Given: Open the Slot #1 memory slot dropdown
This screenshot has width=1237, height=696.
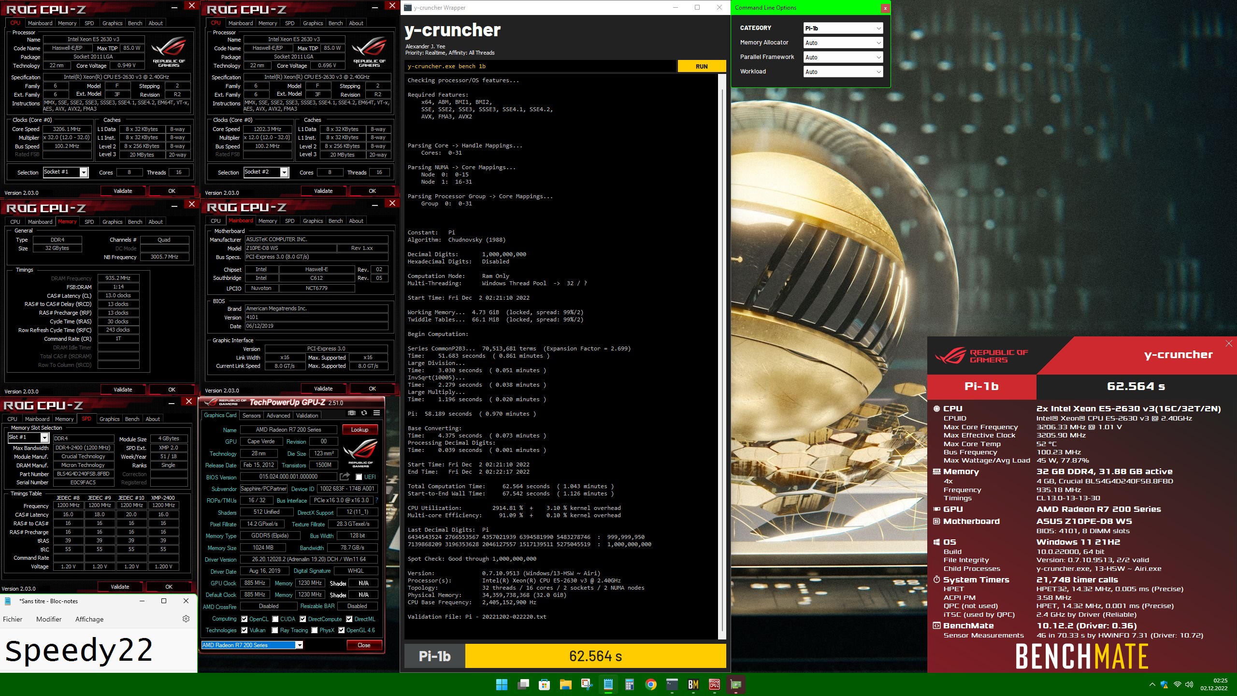Looking at the screenshot, I should (x=29, y=437).
